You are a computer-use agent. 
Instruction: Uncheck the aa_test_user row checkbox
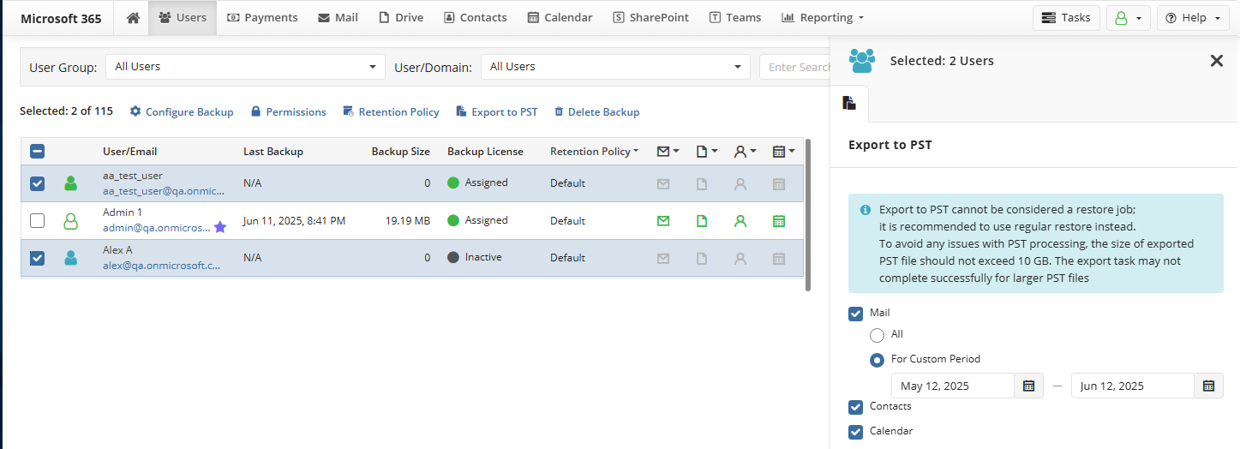pos(37,183)
